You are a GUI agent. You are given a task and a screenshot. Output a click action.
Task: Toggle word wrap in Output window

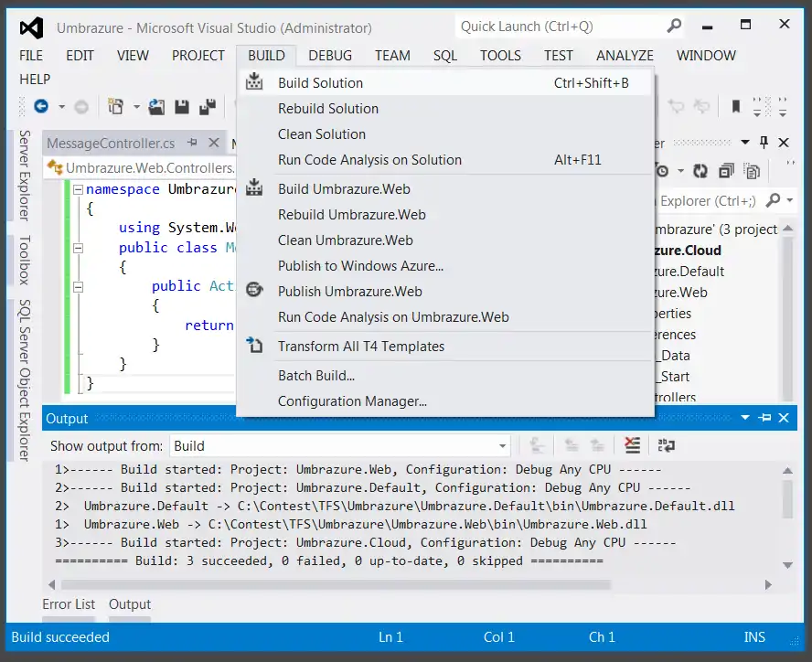point(666,445)
